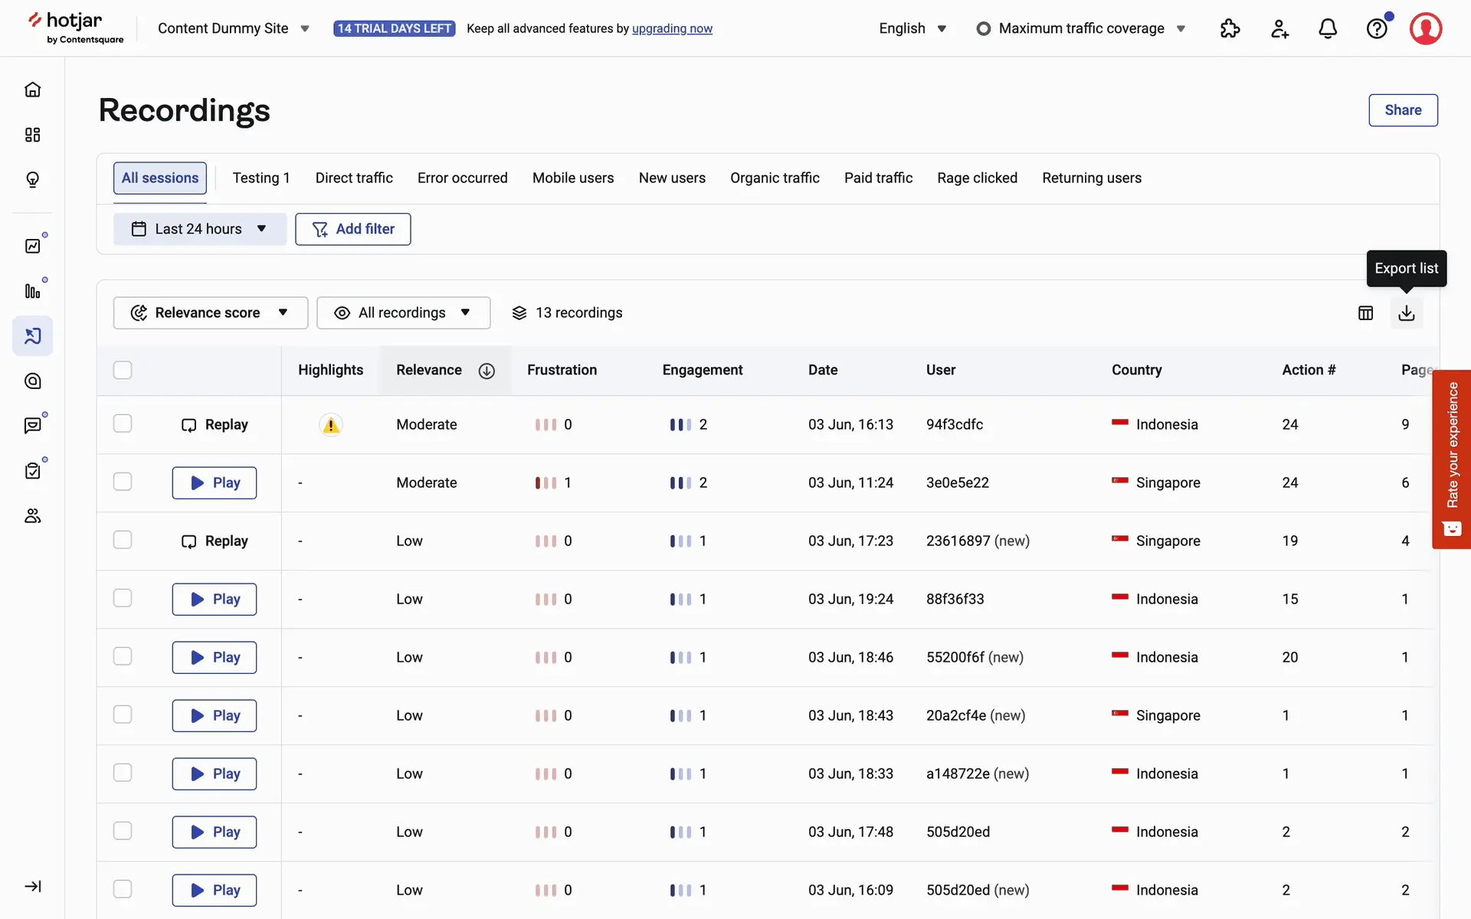Tick checkbox for user 94f3cdfc recording
1471x919 pixels.
pyautogui.click(x=123, y=424)
